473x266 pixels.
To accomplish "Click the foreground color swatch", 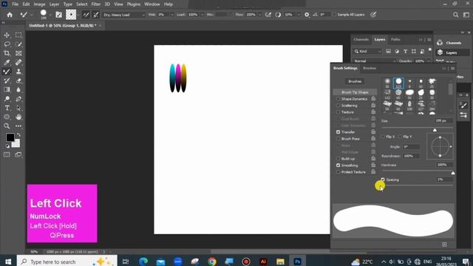I will pos(10,137).
